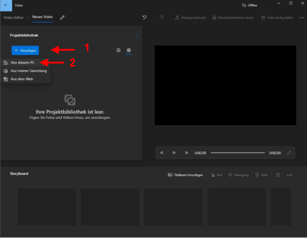Select Aus dem Web option
The width and height of the screenshot is (307, 238).
click(x=22, y=79)
